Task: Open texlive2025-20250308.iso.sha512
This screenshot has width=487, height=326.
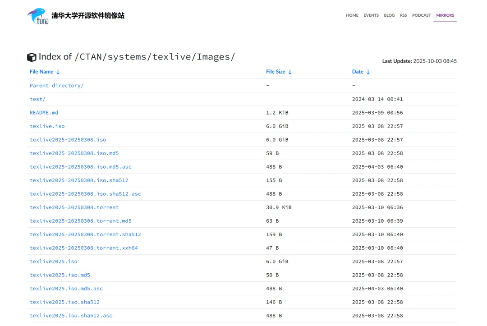Action: coord(79,180)
